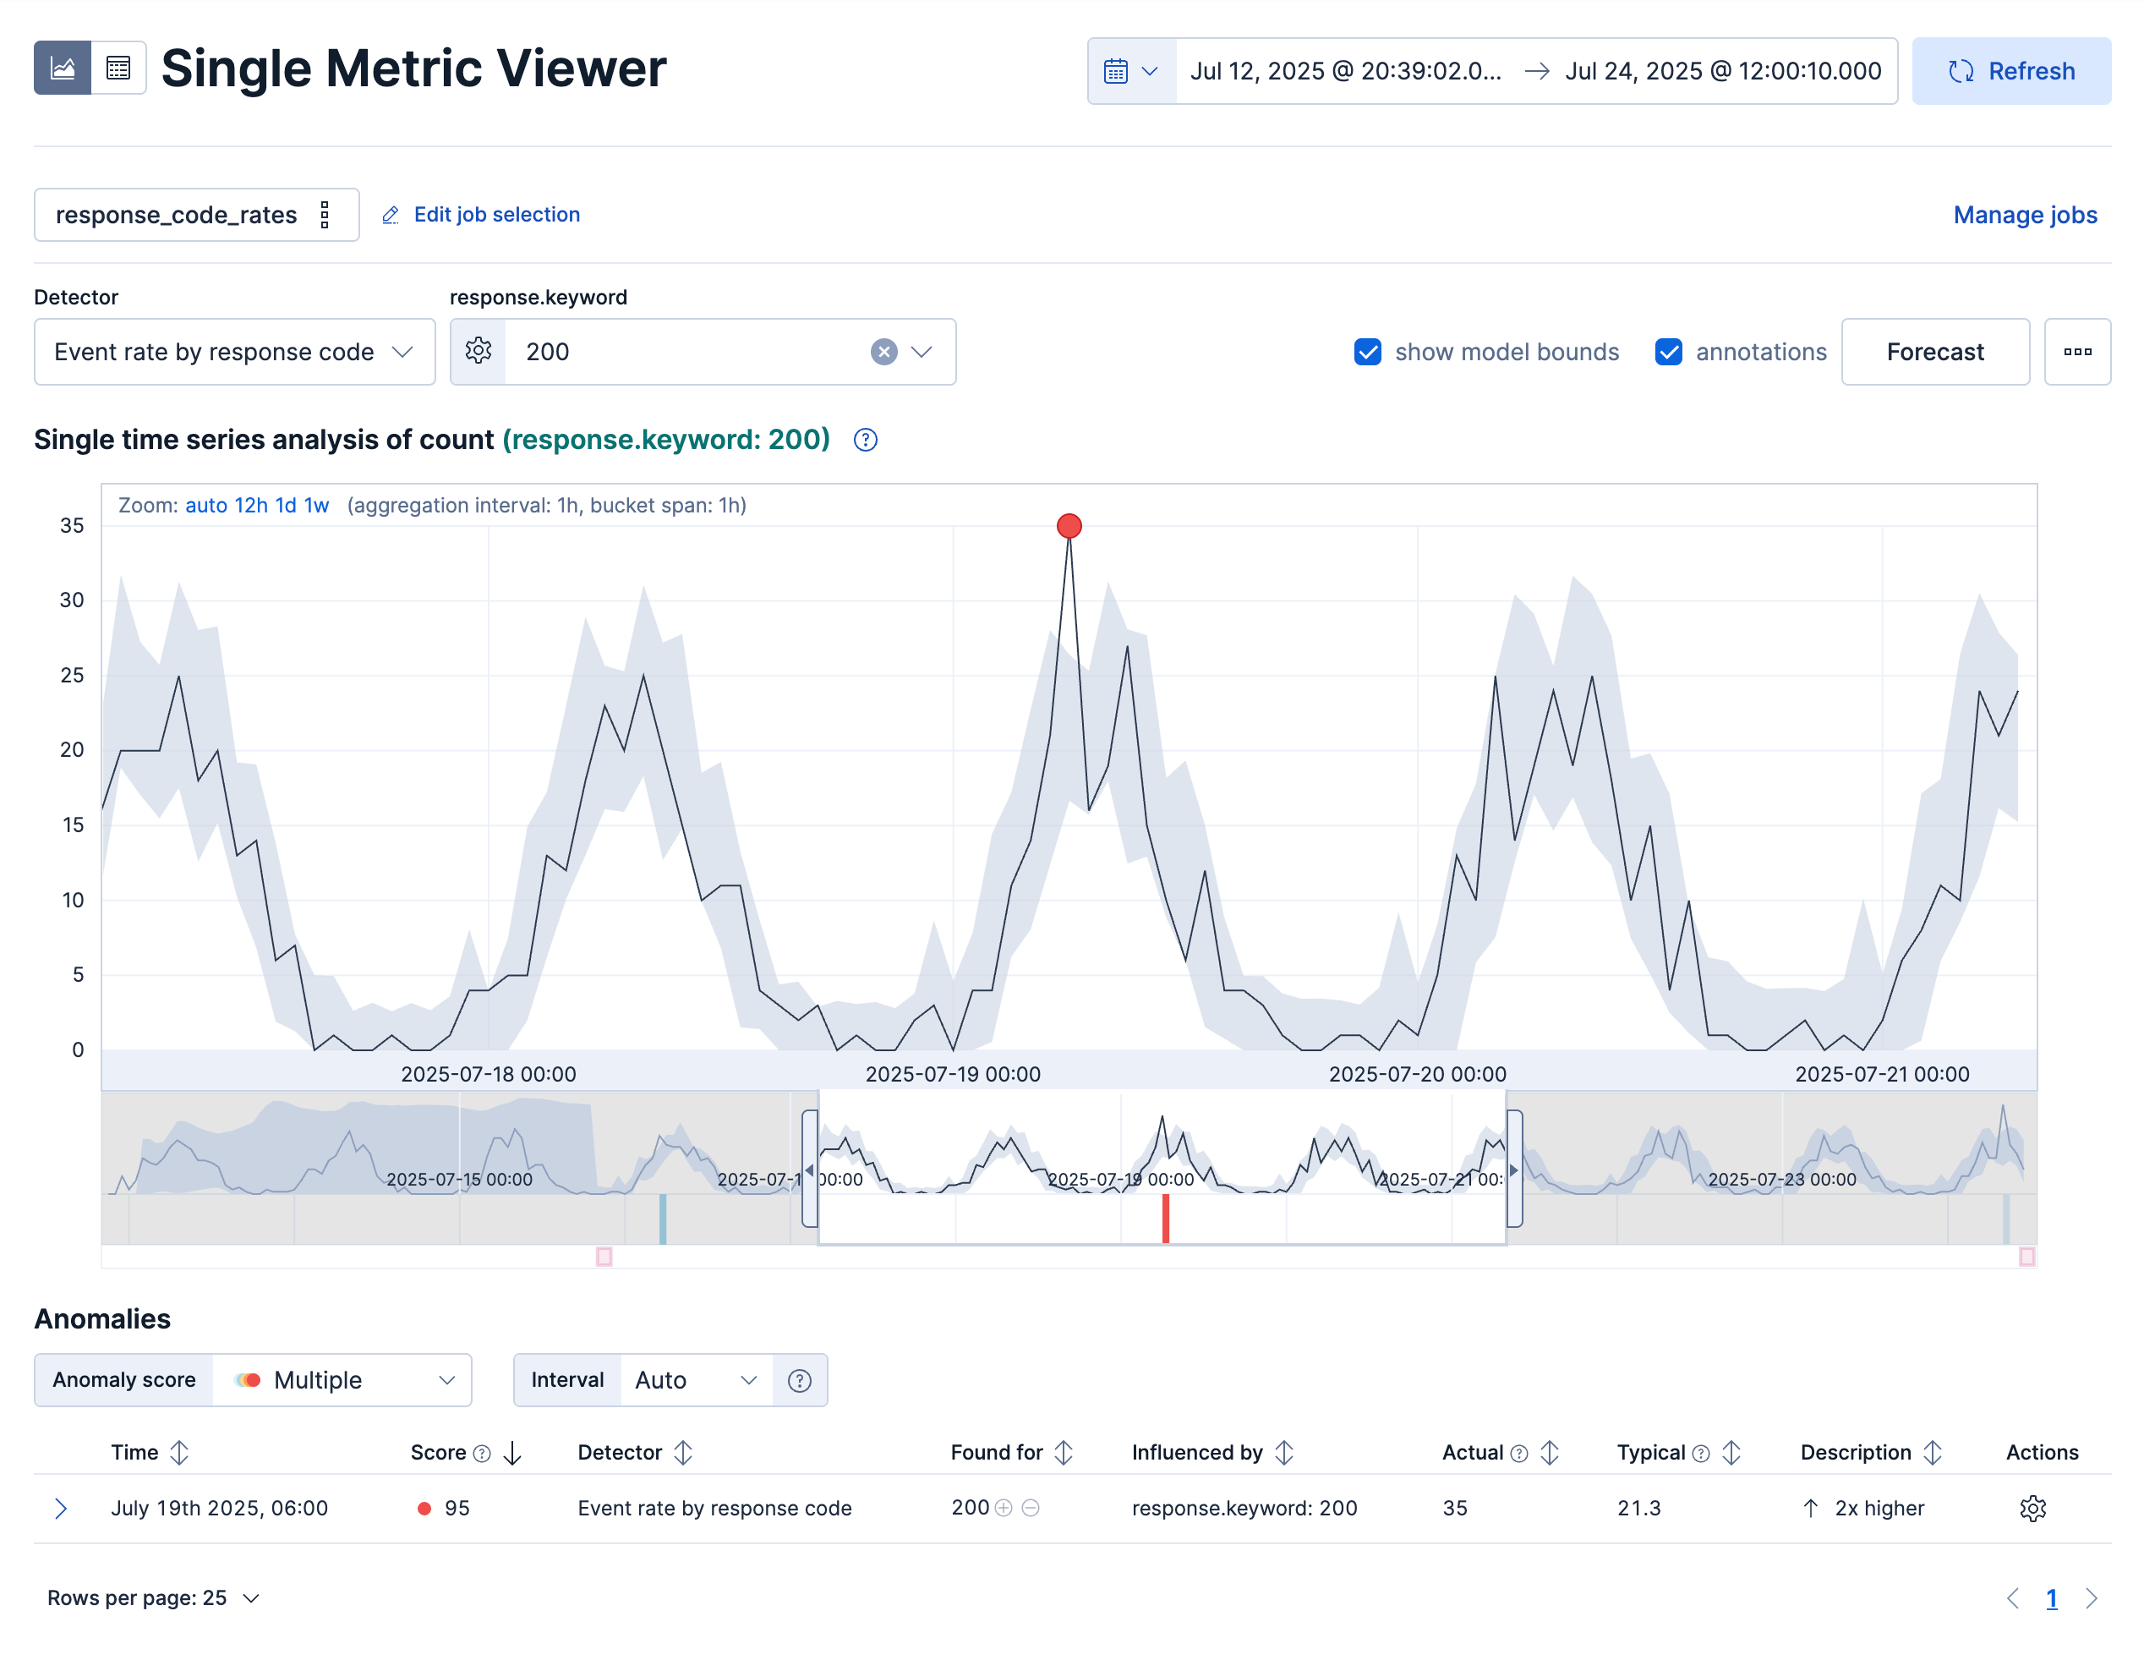This screenshot has width=2144, height=1671.
Task: Click the red anomaly dot on the chart
Action: point(1069,525)
